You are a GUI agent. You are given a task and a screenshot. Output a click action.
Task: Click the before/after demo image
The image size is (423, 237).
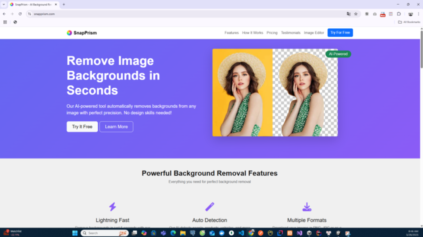click(275, 93)
